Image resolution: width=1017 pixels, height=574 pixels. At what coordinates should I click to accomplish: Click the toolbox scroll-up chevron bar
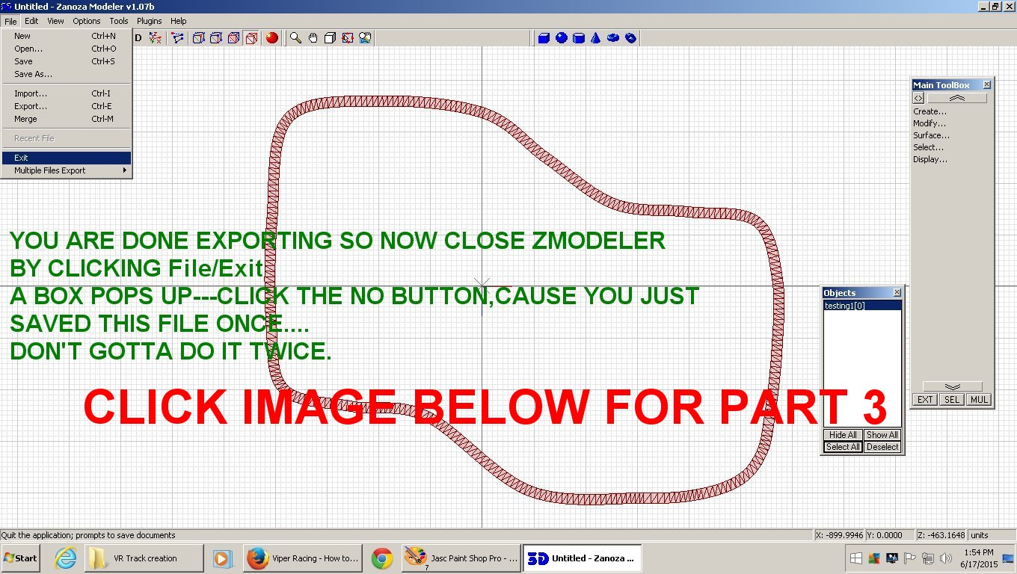click(957, 98)
